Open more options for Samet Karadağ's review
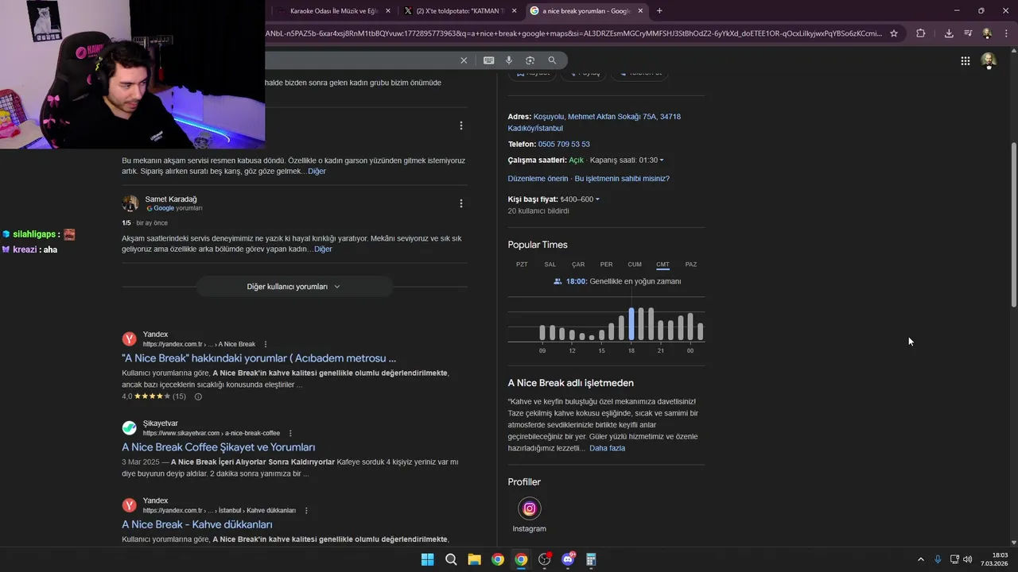This screenshot has width=1018, height=572. [460, 203]
